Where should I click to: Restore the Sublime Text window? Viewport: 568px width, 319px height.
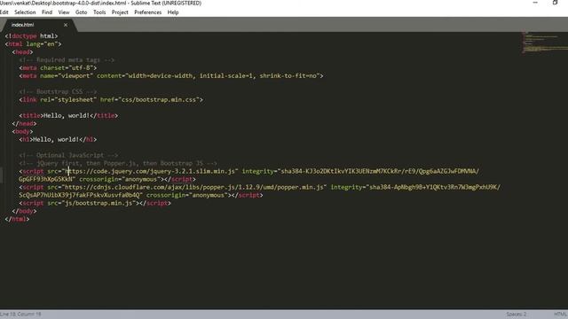[x=555, y=3]
